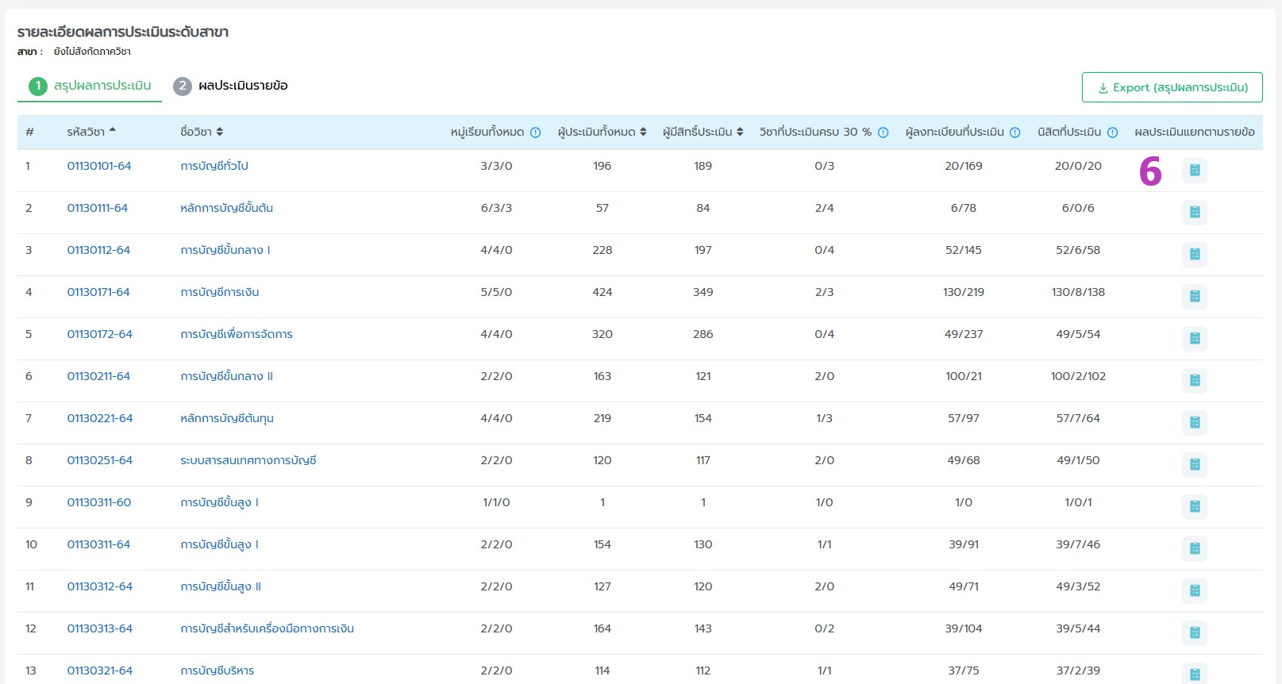Sort table by ชื่อวิชา column
Image resolution: width=1282 pixels, height=684 pixels.
pos(220,132)
